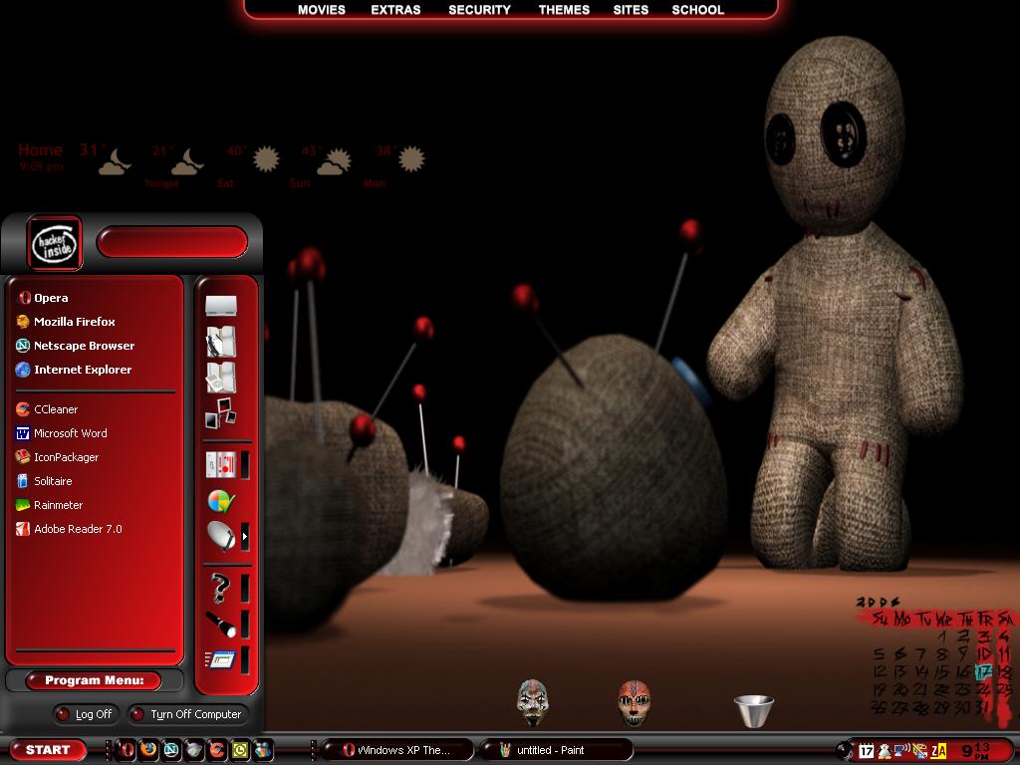Expand hidden tray icons with round arrow
Screen dimensions: 1020x765
(845, 751)
